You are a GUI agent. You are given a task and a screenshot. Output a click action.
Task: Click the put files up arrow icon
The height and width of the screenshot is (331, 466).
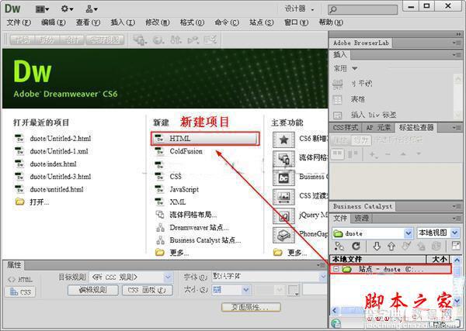(x=391, y=247)
